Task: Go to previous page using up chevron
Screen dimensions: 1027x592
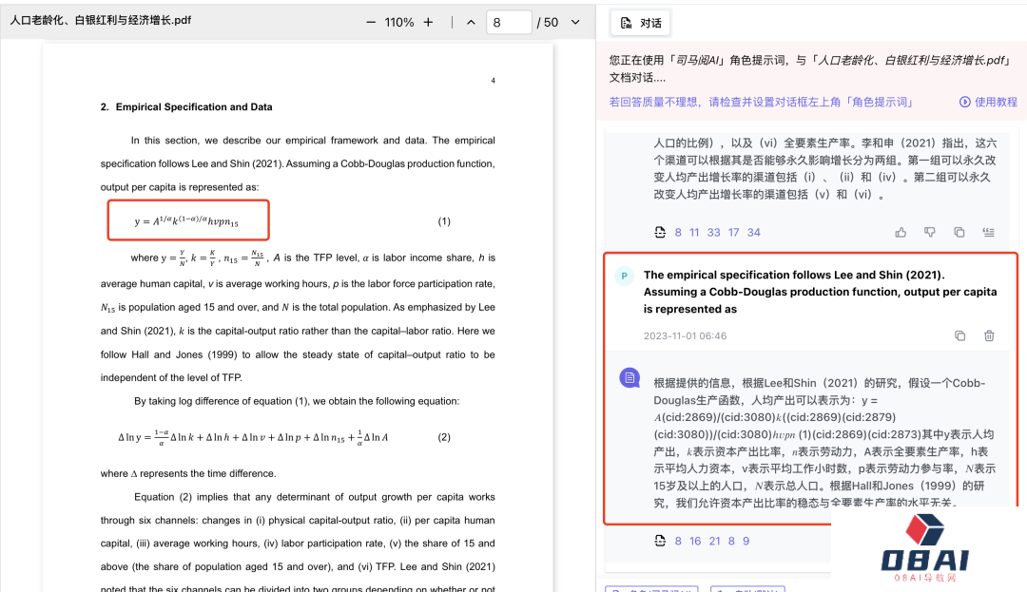Action: click(x=471, y=22)
